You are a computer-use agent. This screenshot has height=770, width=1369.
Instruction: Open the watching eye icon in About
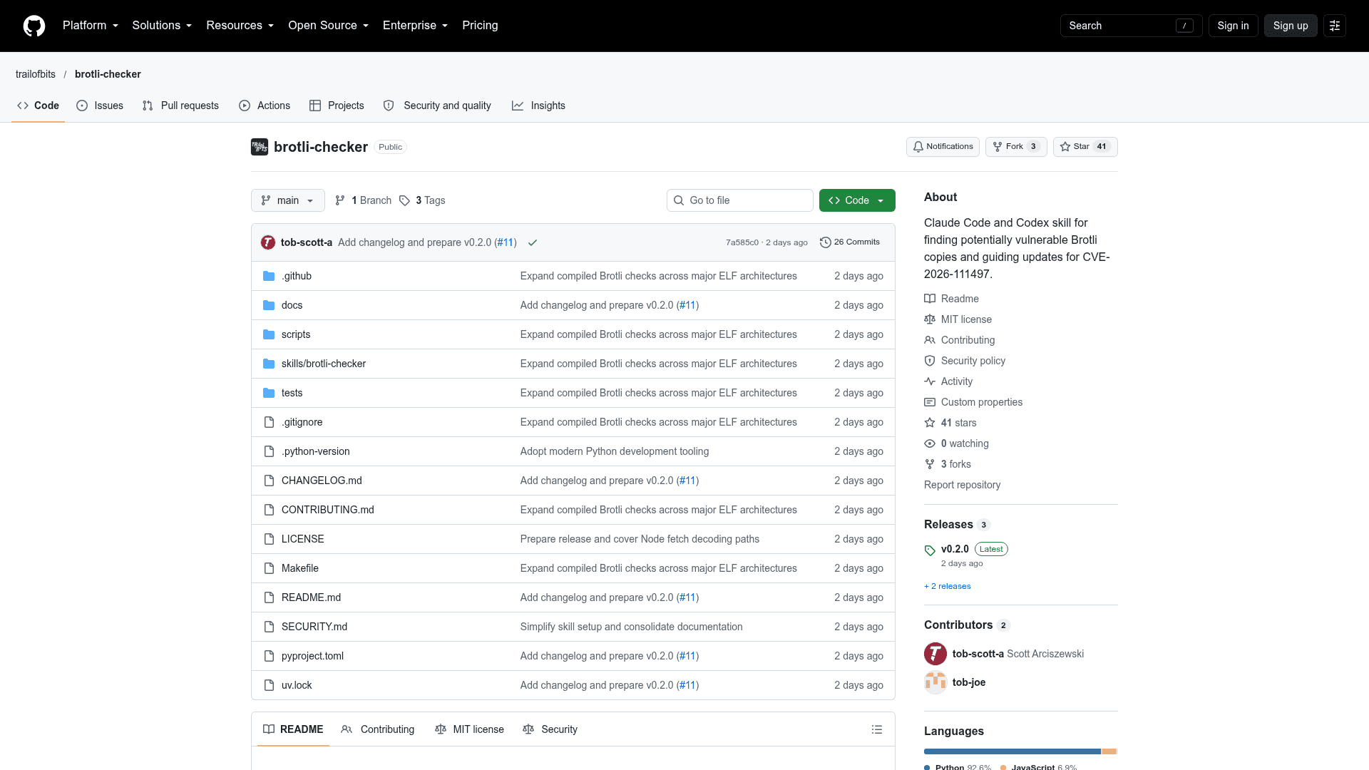tap(930, 443)
